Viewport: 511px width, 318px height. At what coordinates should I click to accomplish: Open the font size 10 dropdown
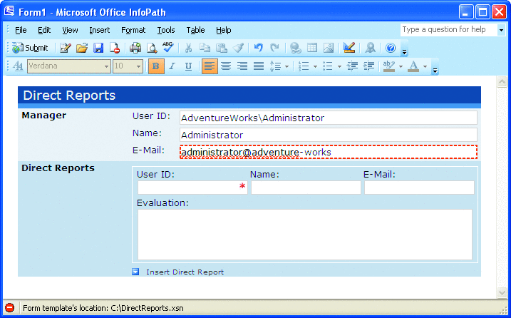point(138,66)
